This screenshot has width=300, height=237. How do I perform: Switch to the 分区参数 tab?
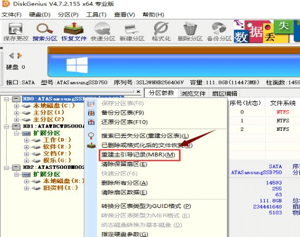click(161, 93)
